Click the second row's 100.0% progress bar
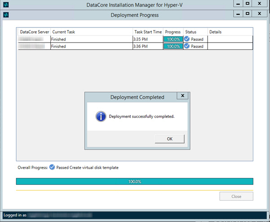This screenshot has height=222, width=270. point(173,47)
